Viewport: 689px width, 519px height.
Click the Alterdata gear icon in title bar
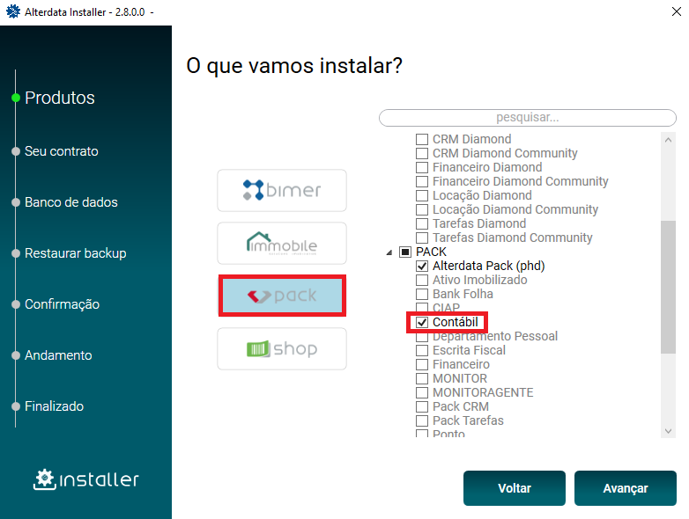click(13, 11)
